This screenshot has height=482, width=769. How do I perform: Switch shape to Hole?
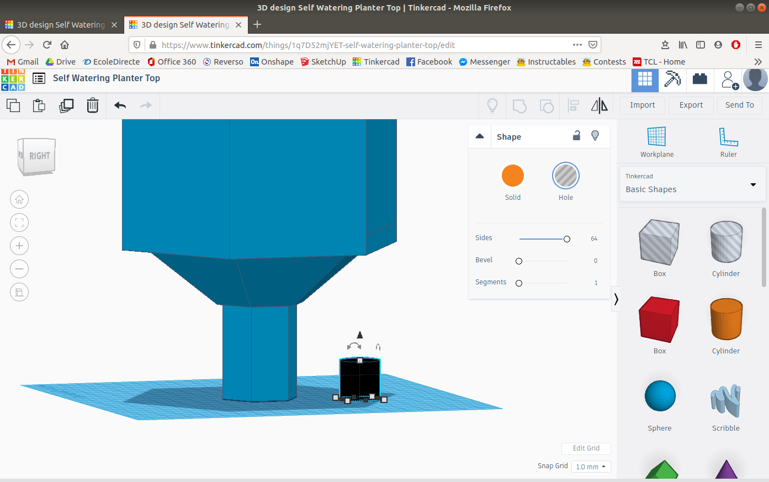coord(565,176)
